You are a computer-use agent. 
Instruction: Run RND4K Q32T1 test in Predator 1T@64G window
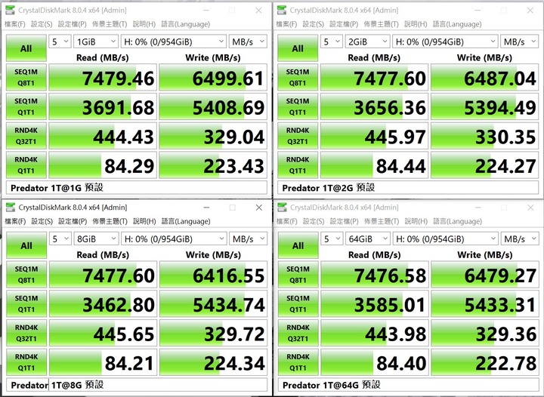[x=298, y=333]
